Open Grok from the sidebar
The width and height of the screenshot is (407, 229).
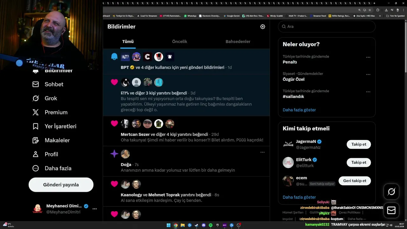[45, 98]
